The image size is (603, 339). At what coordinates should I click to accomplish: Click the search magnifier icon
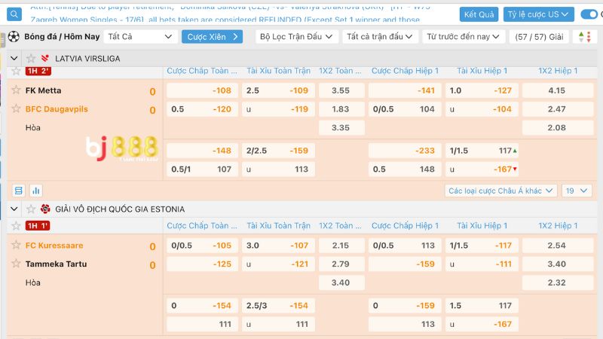tap(14, 14)
